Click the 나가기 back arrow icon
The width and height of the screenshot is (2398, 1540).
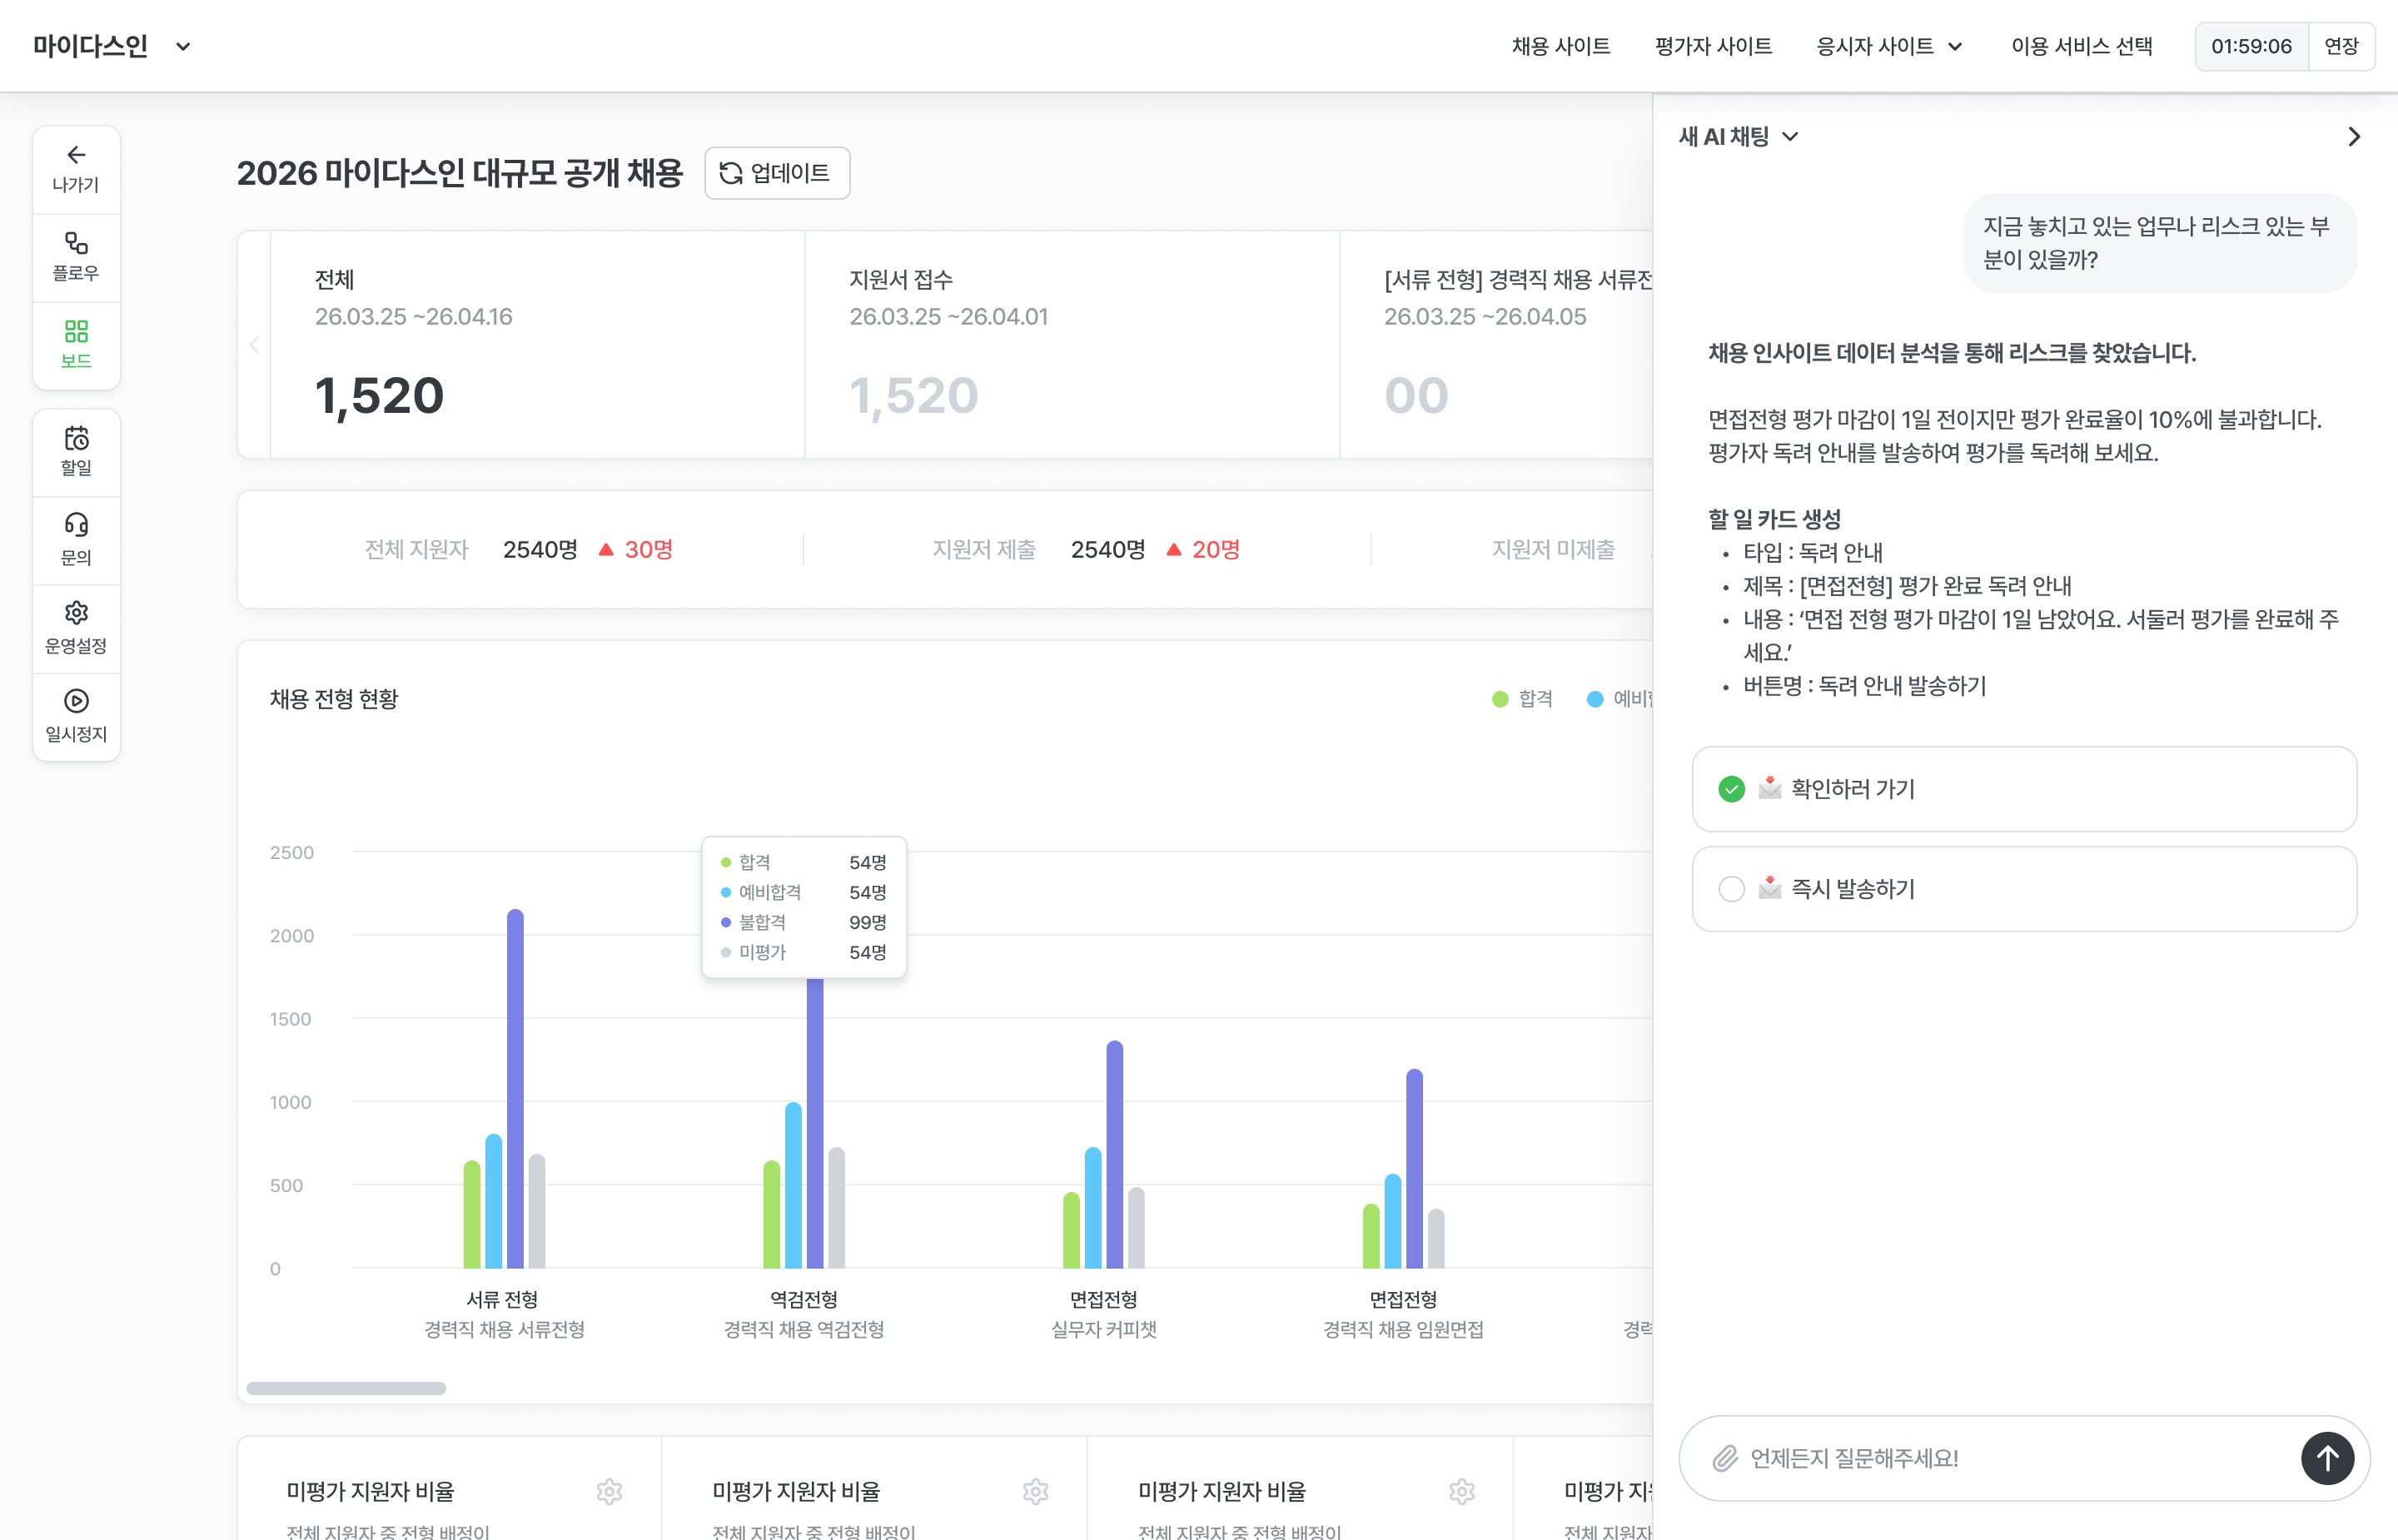pos(76,155)
